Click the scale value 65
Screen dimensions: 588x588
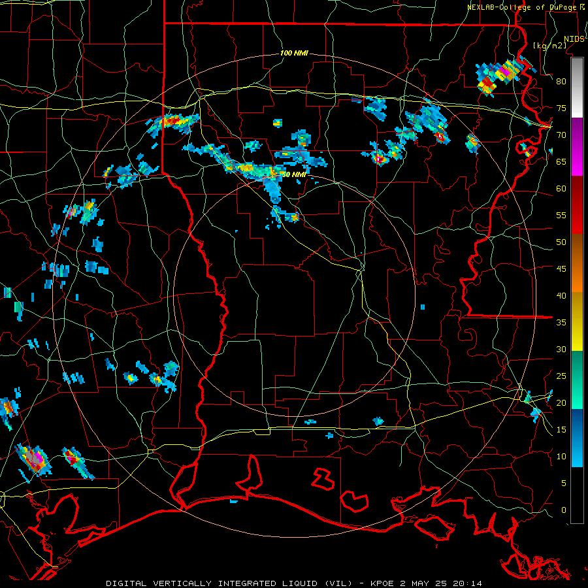point(561,161)
